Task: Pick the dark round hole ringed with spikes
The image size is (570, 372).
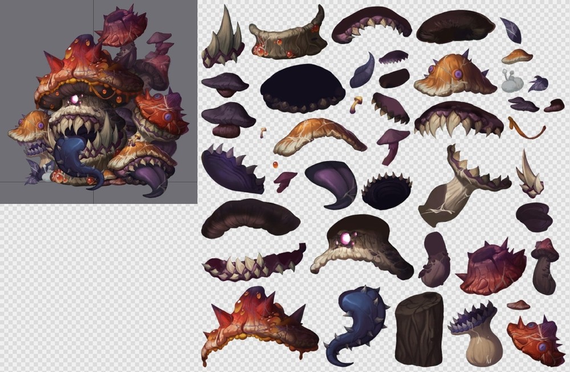Action: (x=386, y=191)
